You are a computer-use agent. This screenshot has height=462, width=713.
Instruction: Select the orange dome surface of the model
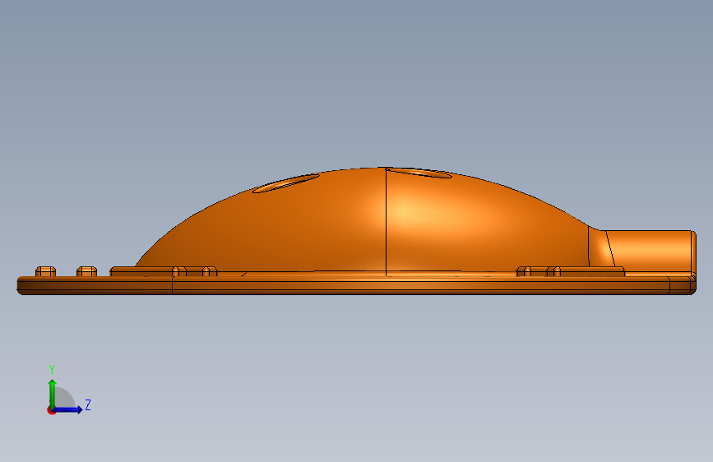pyautogui.click(x=363, y=223)
